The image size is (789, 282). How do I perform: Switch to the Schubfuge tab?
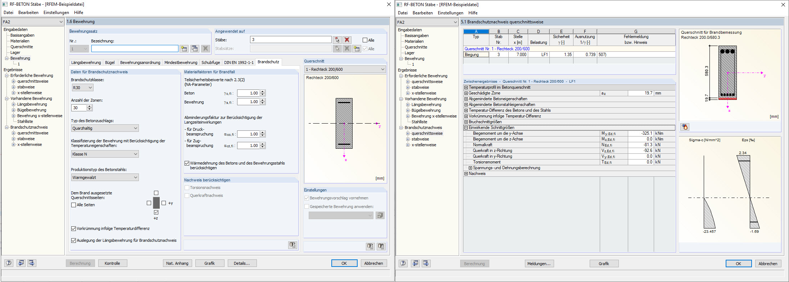tap(210, 63)
